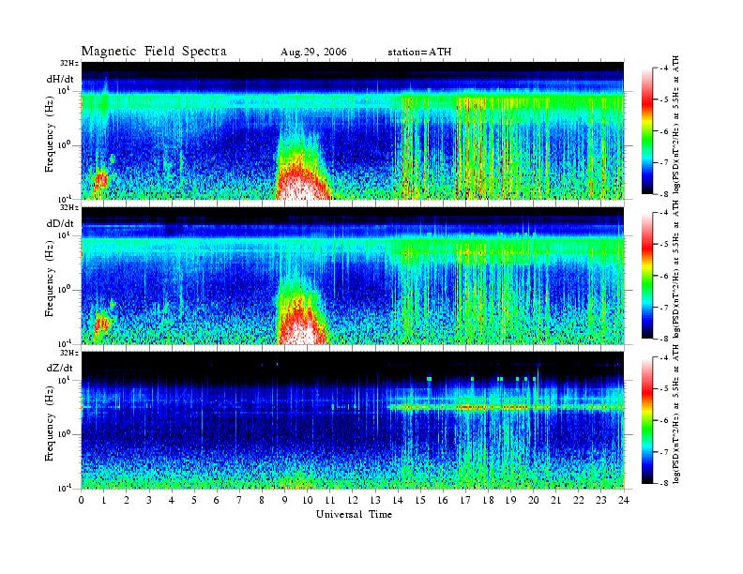
Task: Click the dZ/dt color scale bar
Action: pyautogui.click(x=647, y=420)
